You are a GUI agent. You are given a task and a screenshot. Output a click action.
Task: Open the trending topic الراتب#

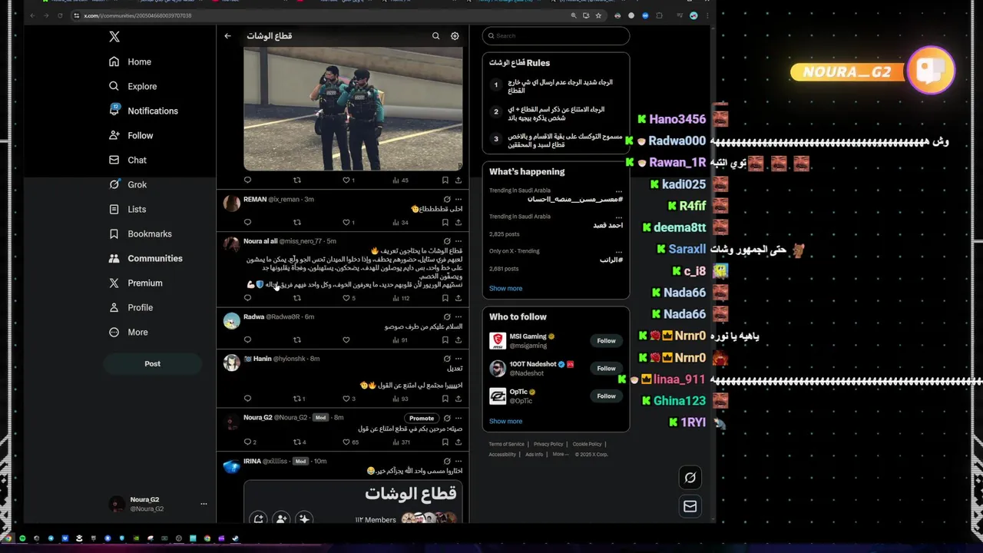pyautogui.click(x=611, y=260)
